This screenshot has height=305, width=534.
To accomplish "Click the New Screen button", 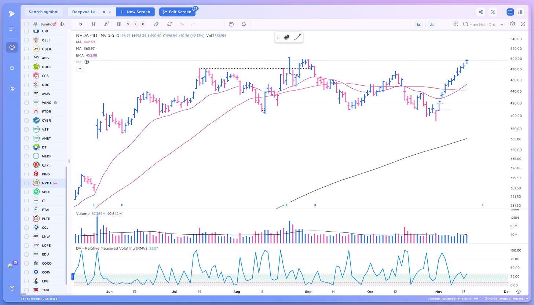I will pos(135,12).
